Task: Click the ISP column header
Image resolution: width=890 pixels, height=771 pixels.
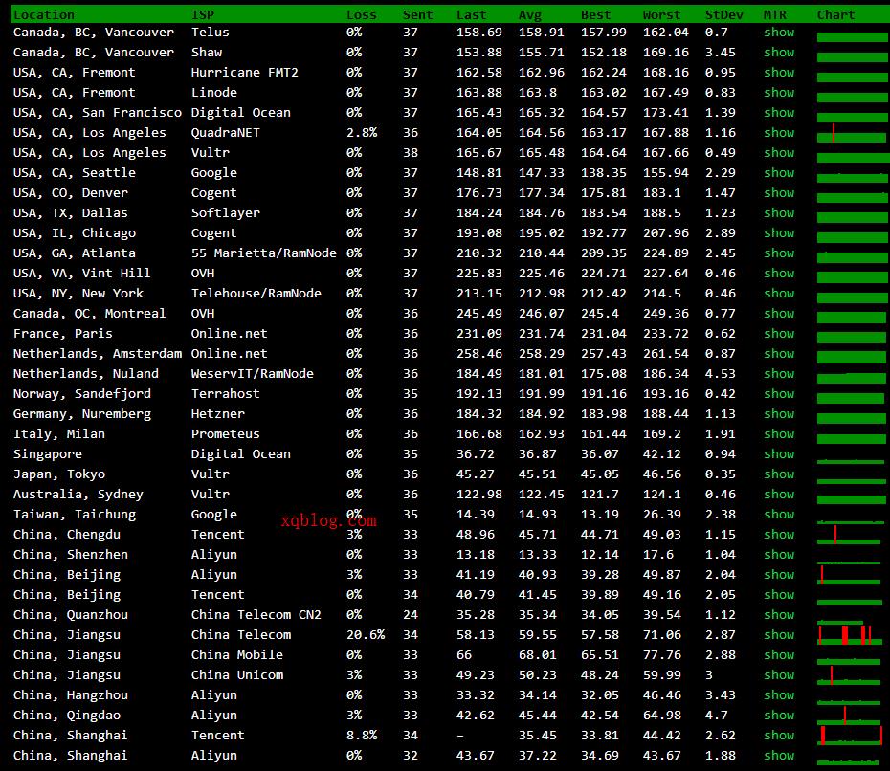Action: tap(203, 14)
